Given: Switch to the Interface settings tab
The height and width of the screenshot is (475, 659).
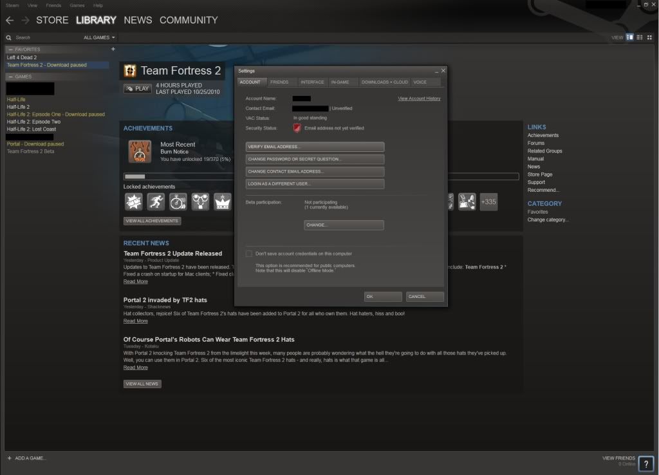Looking at the screenshot, I should coord(312,82).
